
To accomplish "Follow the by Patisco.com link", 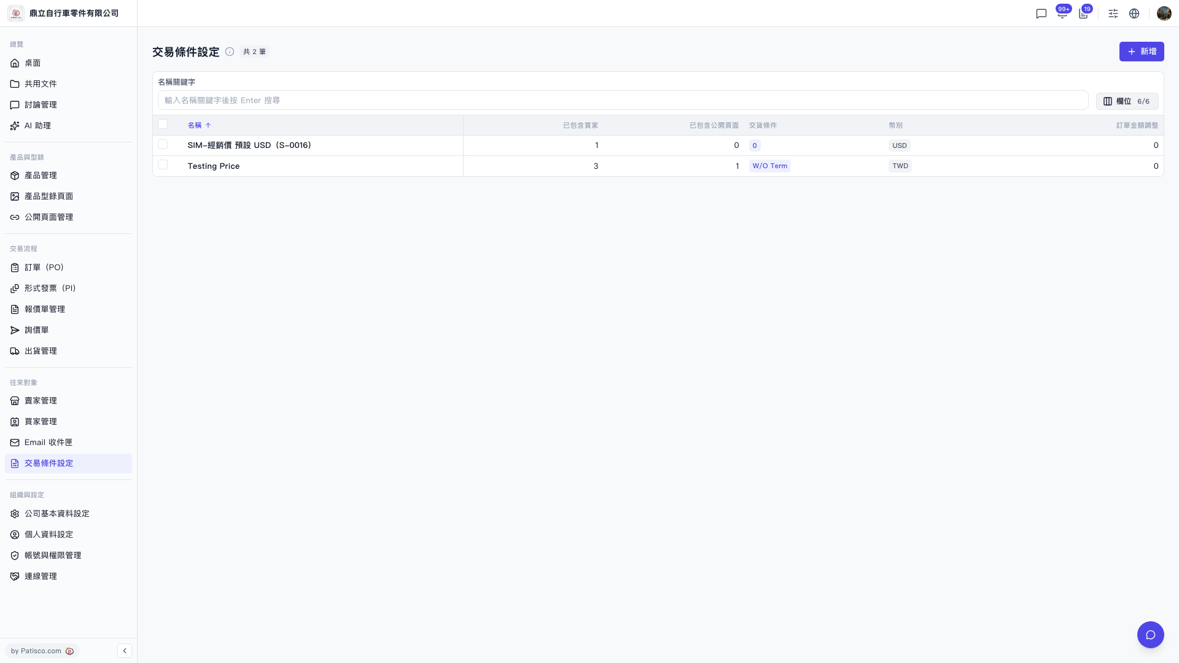I will [42, 651].
